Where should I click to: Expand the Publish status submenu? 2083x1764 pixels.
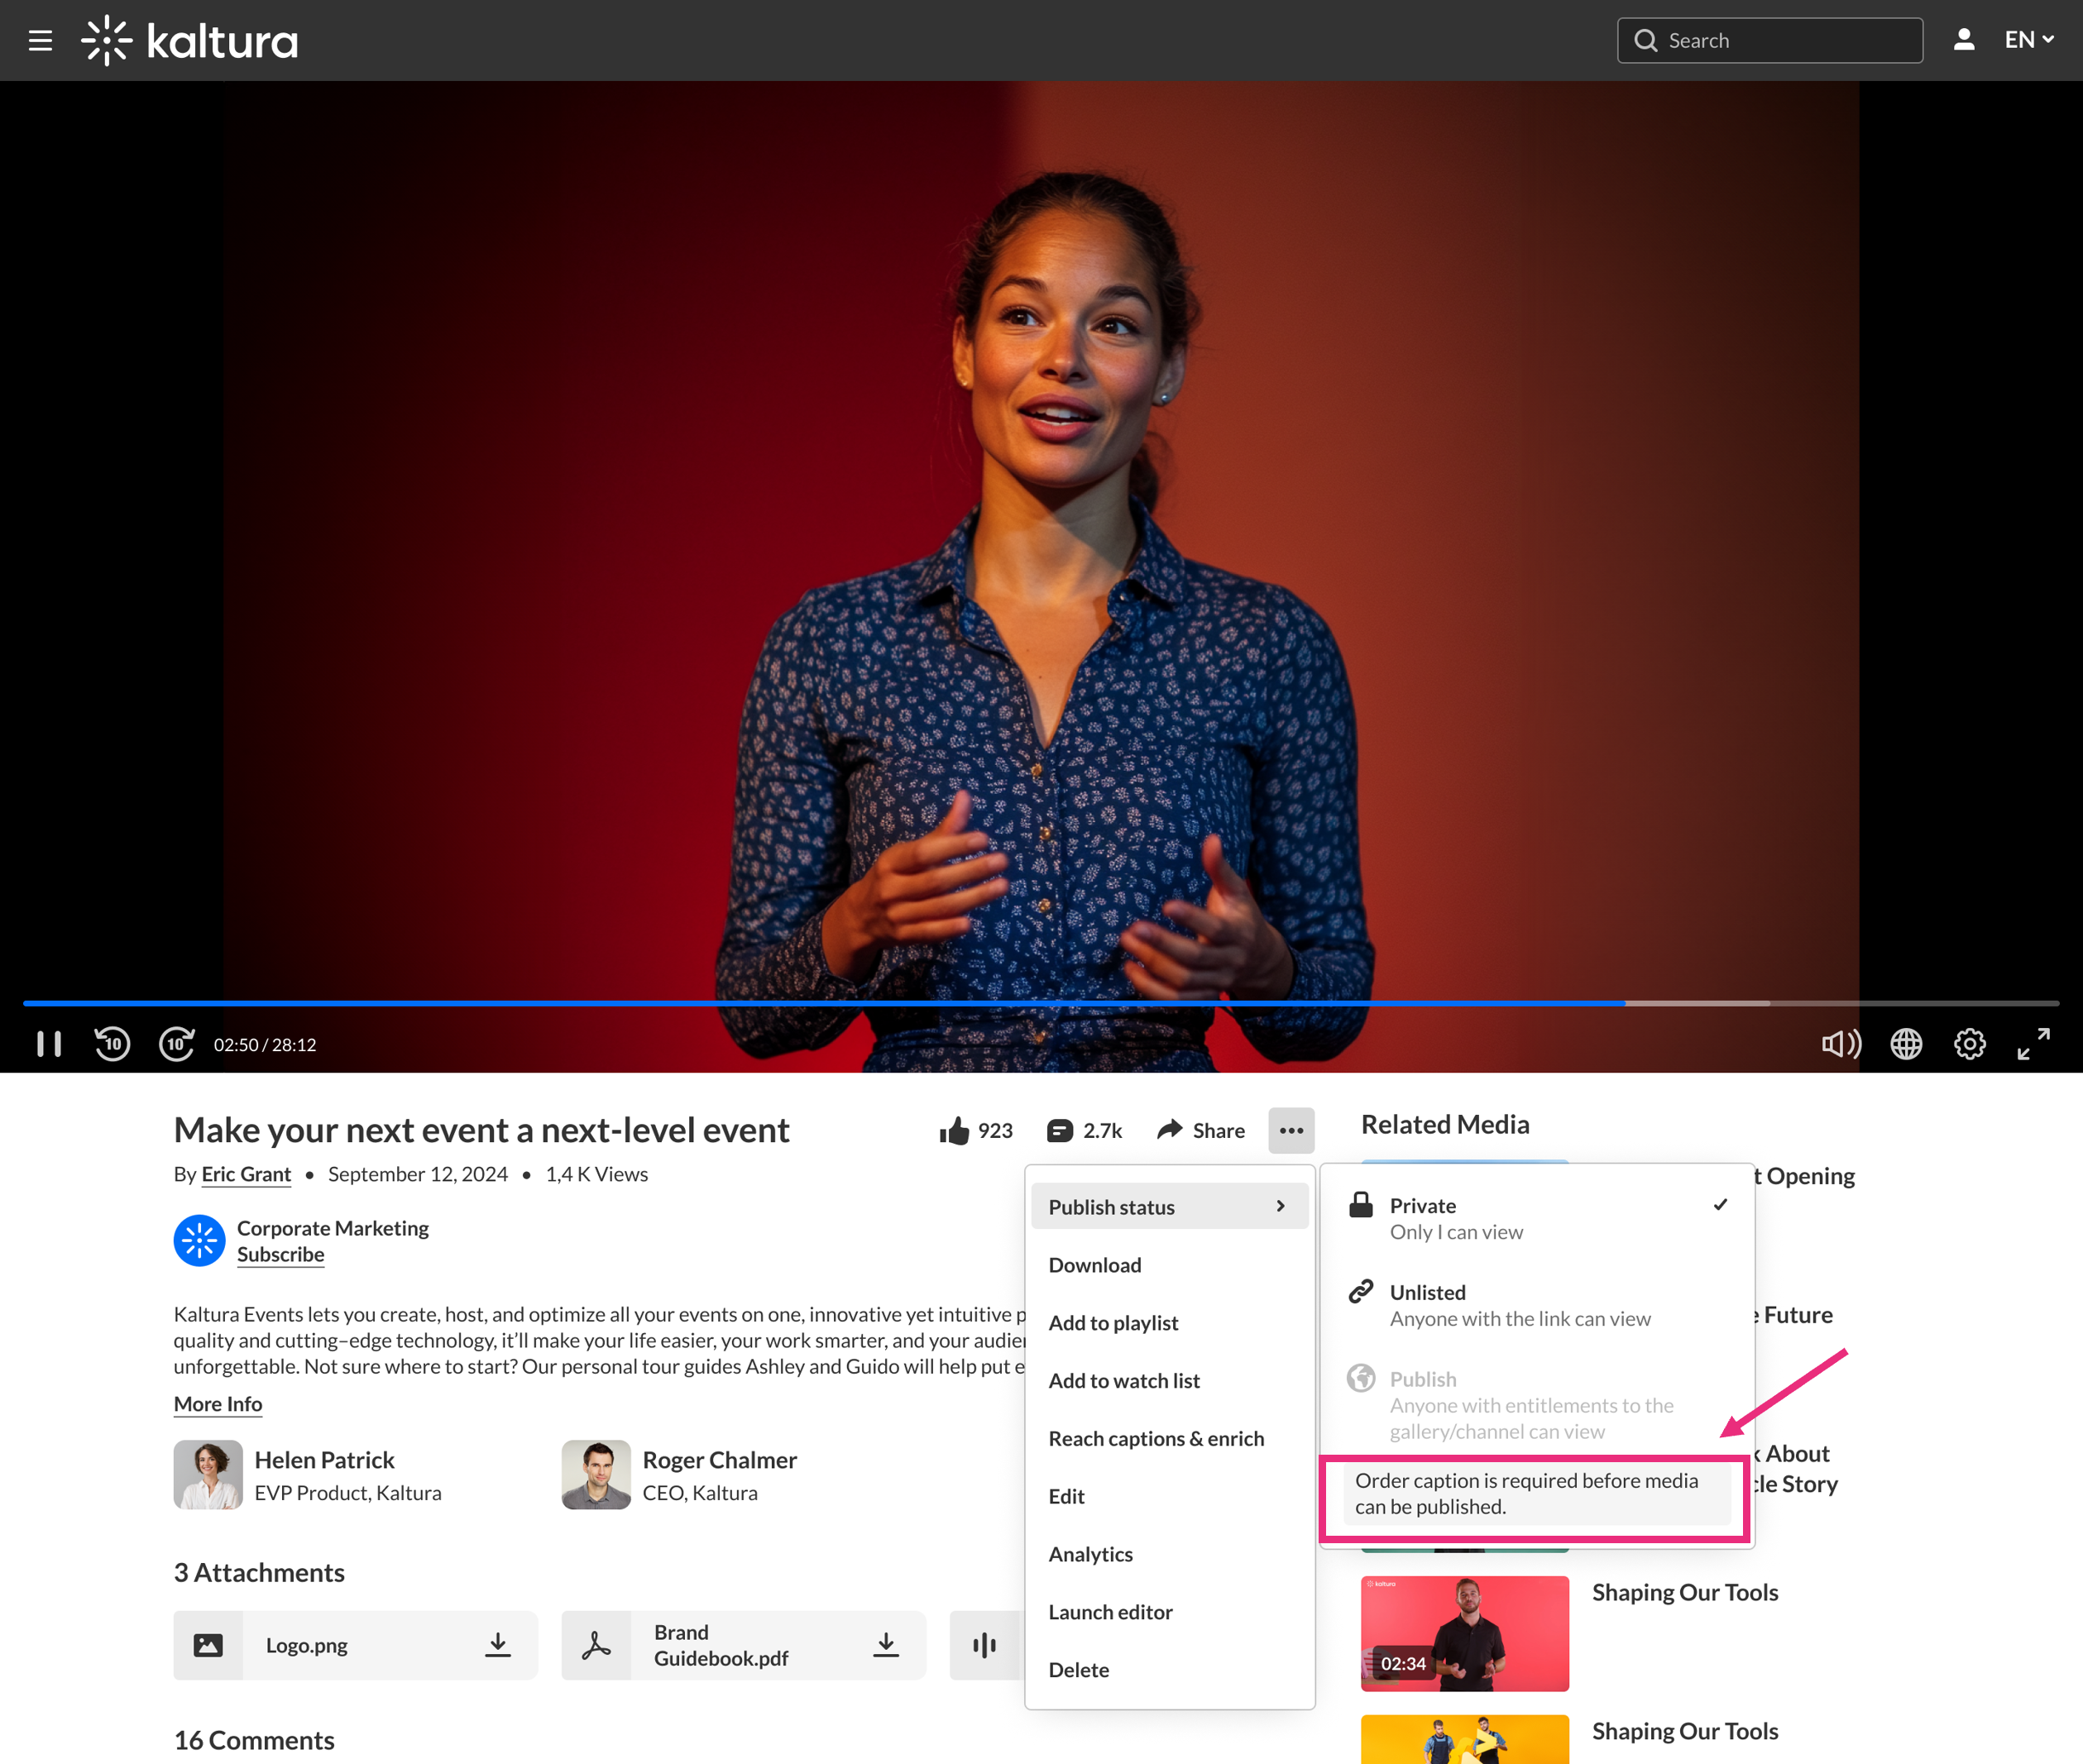pyautogui.click(x=1169, y=1206)
